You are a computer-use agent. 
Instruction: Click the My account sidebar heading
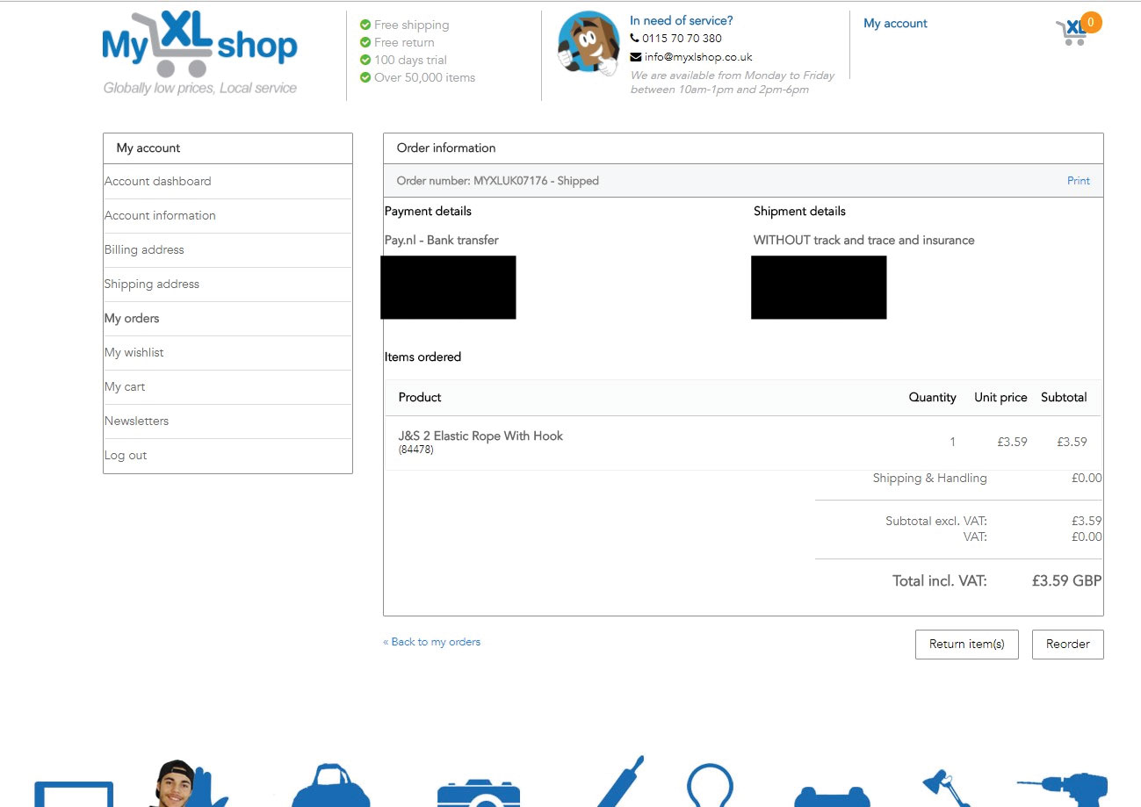(148, 148)
